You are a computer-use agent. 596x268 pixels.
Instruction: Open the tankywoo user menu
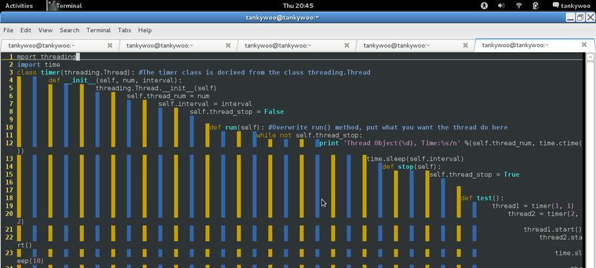click(x=571, y=5)
